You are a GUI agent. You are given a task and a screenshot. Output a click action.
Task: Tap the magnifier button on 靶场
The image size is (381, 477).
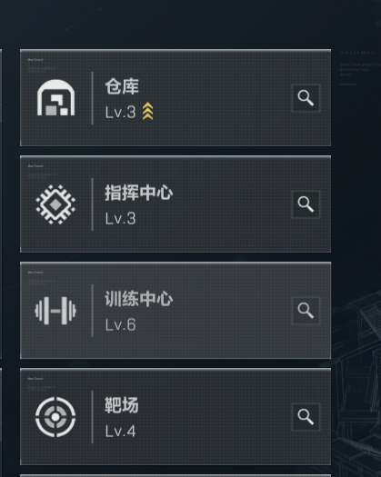306,417
